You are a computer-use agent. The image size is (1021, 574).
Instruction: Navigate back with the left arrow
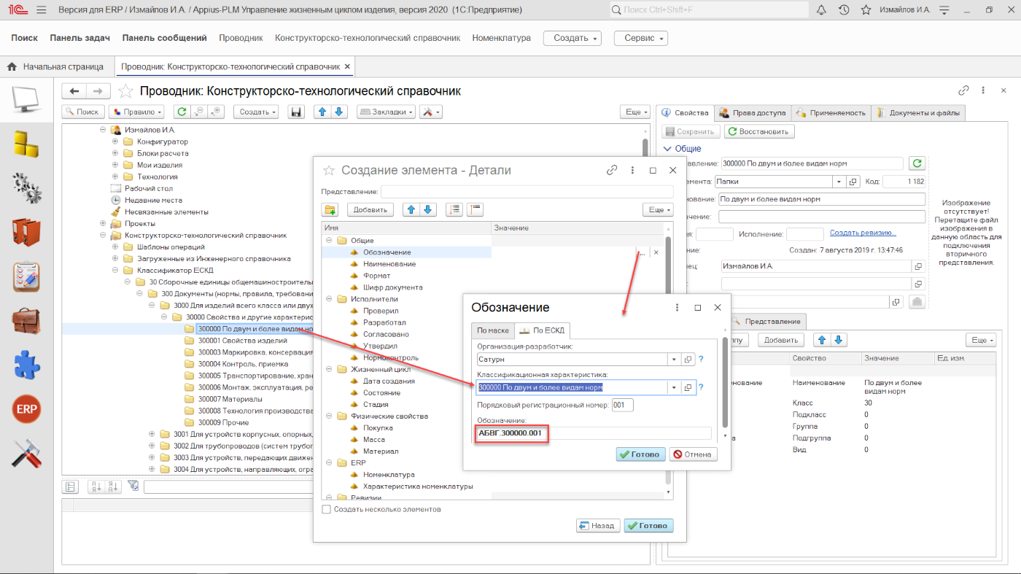click(x=74, y=91)
